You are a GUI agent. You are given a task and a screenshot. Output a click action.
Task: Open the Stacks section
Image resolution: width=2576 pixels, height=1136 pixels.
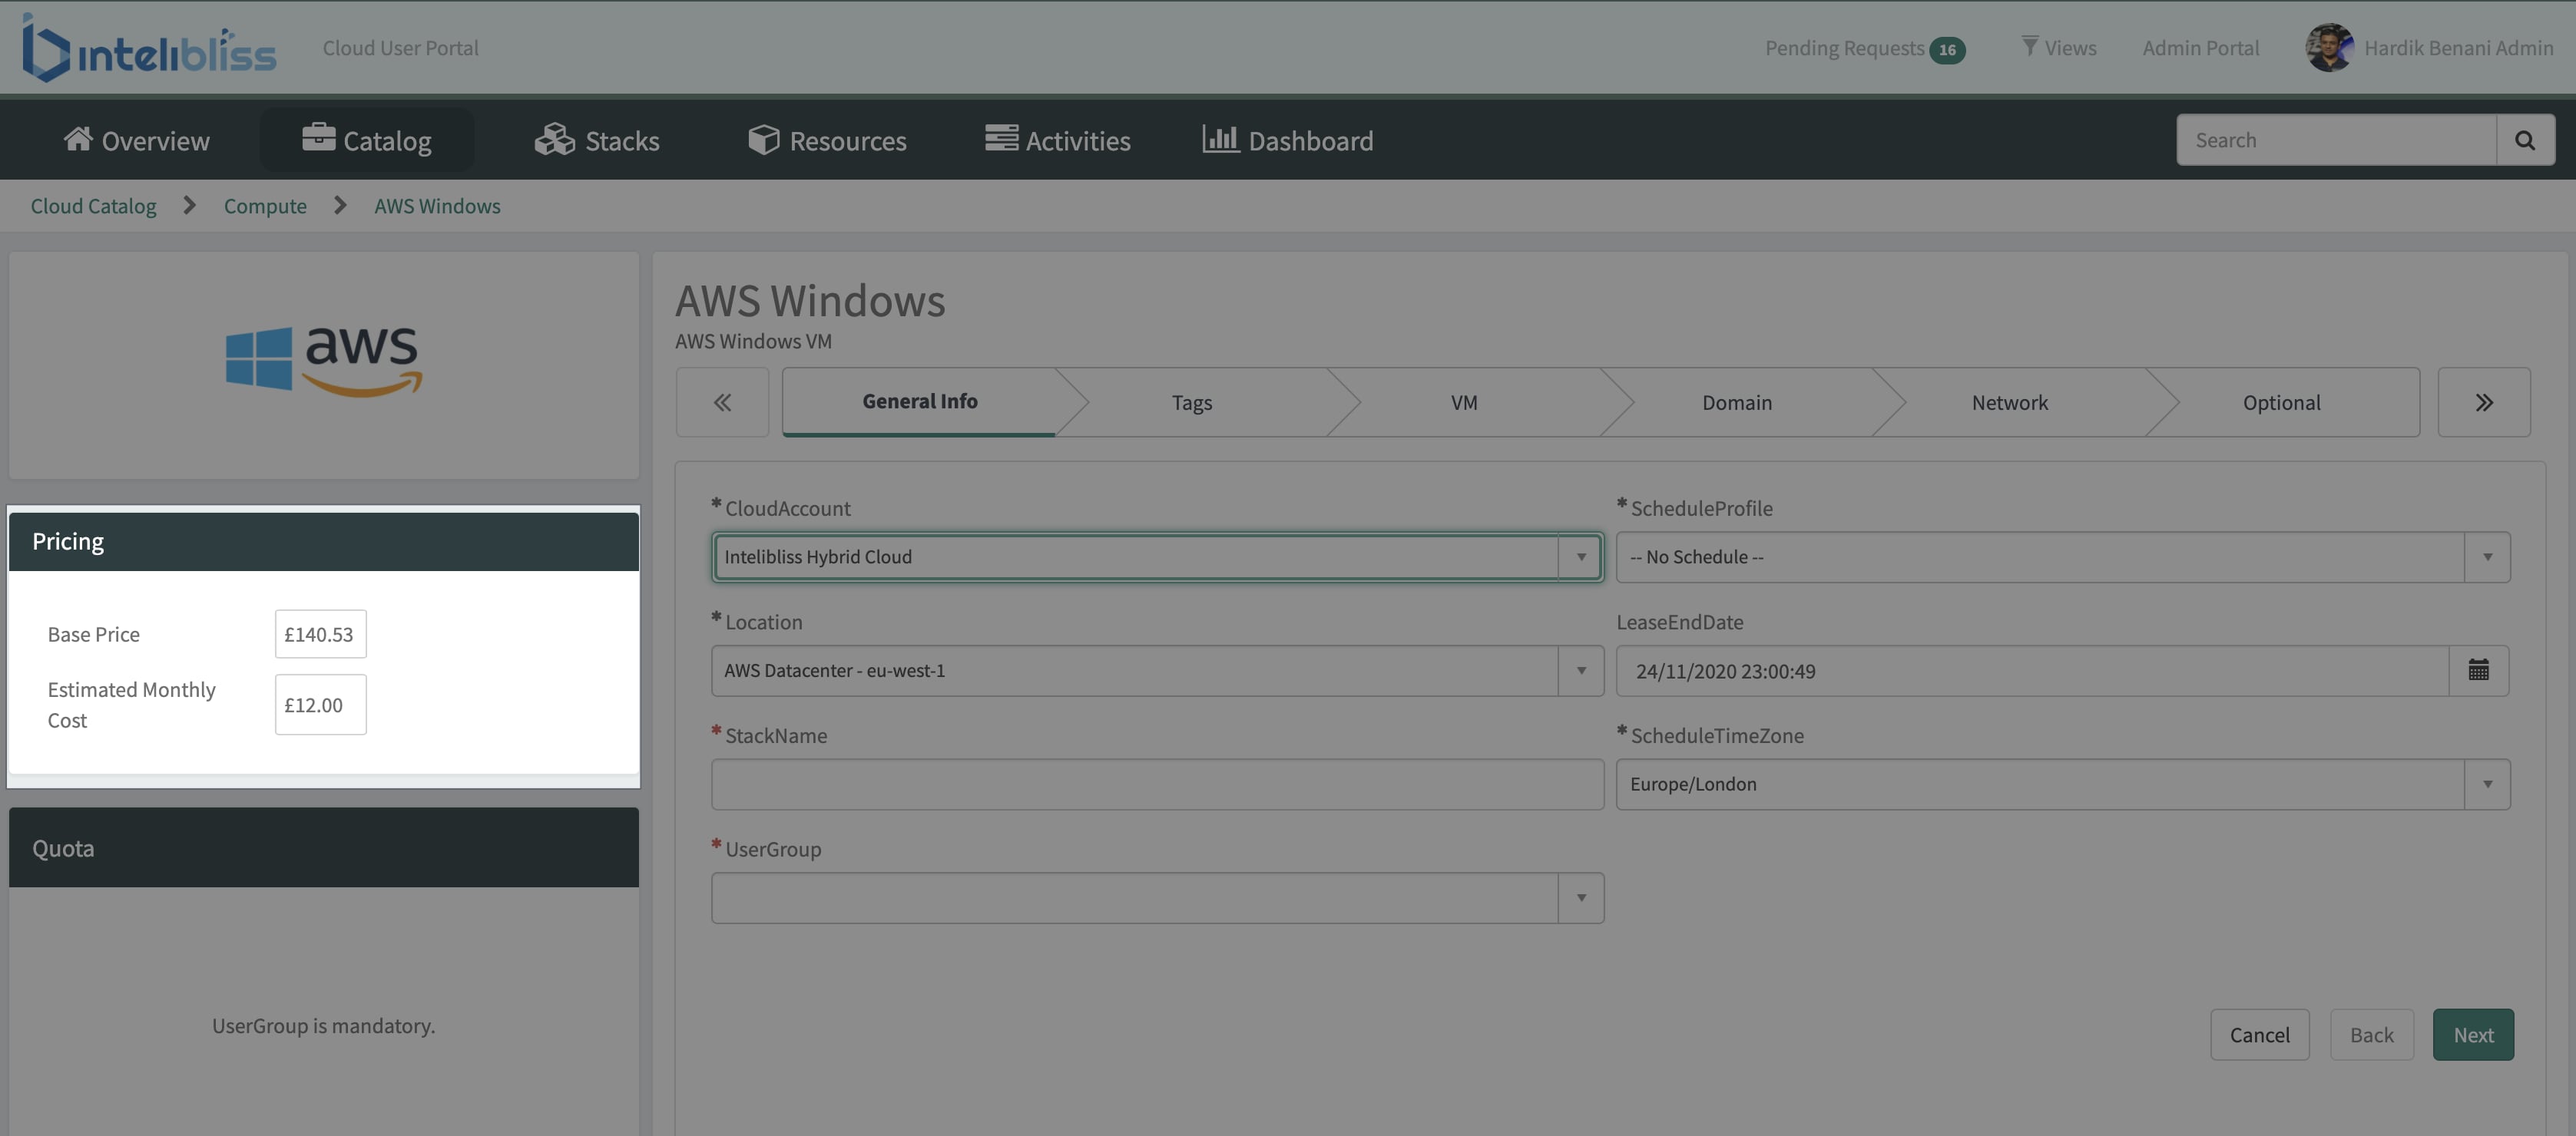596,140
